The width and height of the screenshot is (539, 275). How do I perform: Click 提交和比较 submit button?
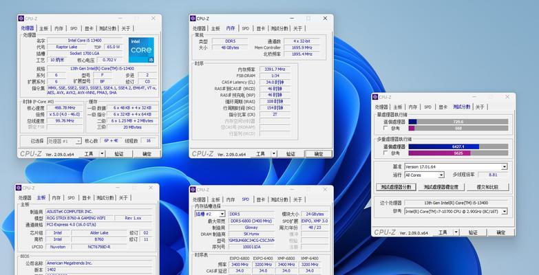[x=487, y=187]
